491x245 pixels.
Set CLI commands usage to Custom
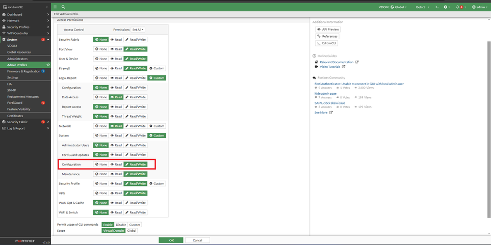click(135, 225)
